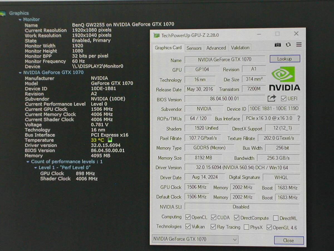Screen dimensions: 334x251
Task: Click the Bandwidth 256.3 GB/s field
Action: 278,158
